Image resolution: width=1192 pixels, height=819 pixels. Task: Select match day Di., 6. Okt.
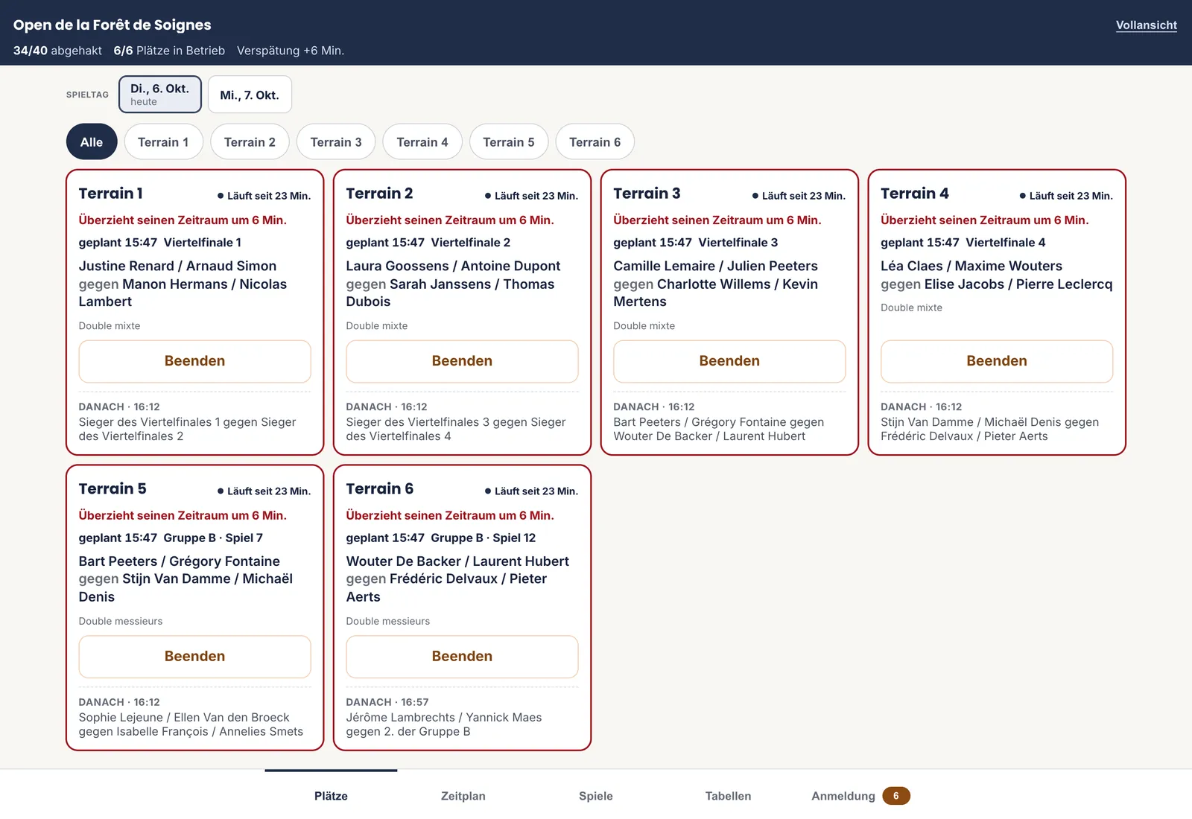(160, 95)
